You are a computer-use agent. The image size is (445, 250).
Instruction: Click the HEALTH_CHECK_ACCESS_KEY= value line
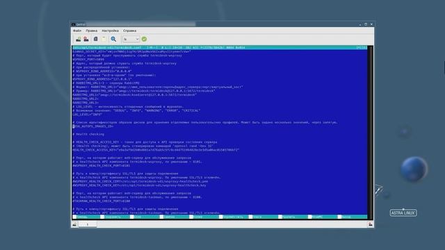pos(156,150)
